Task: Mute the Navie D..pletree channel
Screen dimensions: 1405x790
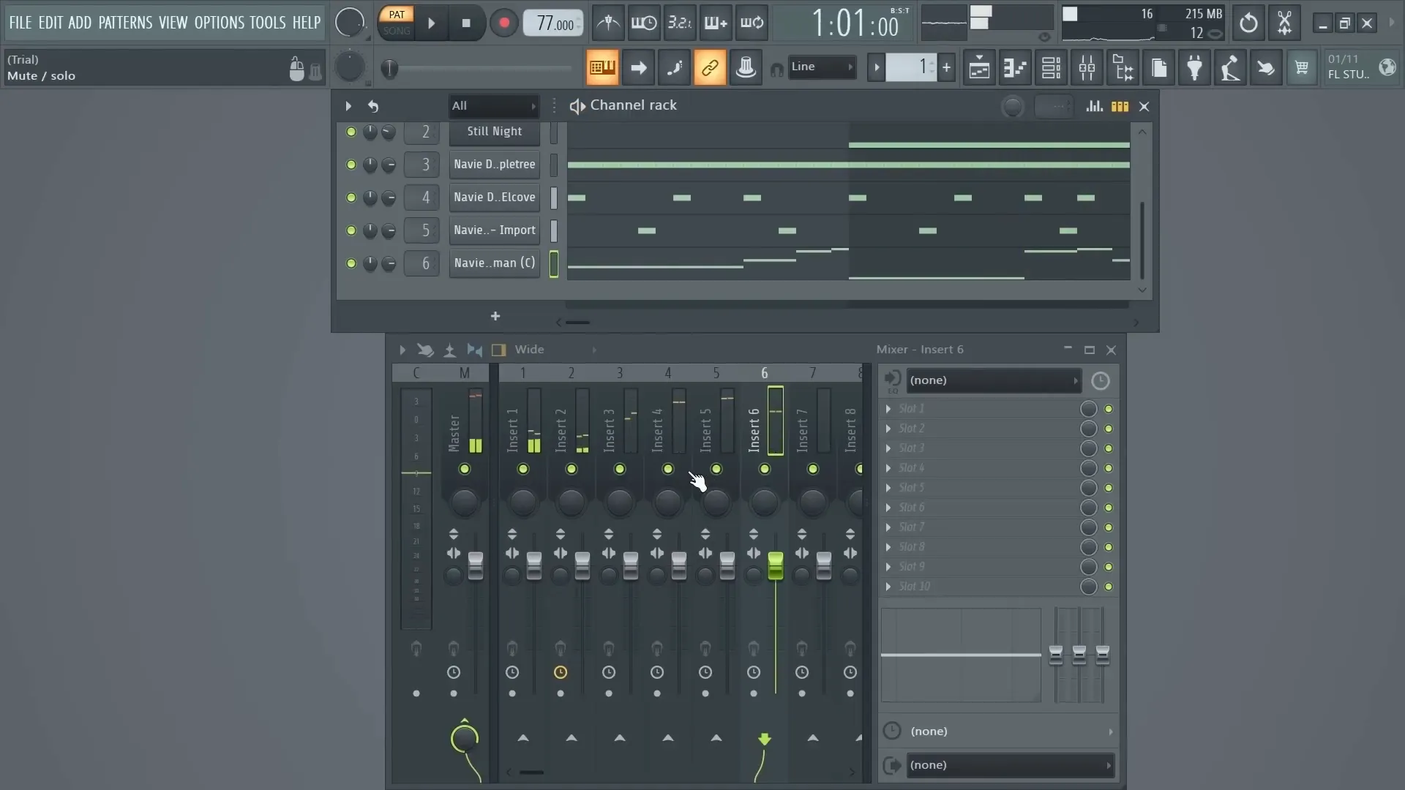Action: (x=351, y=165)
